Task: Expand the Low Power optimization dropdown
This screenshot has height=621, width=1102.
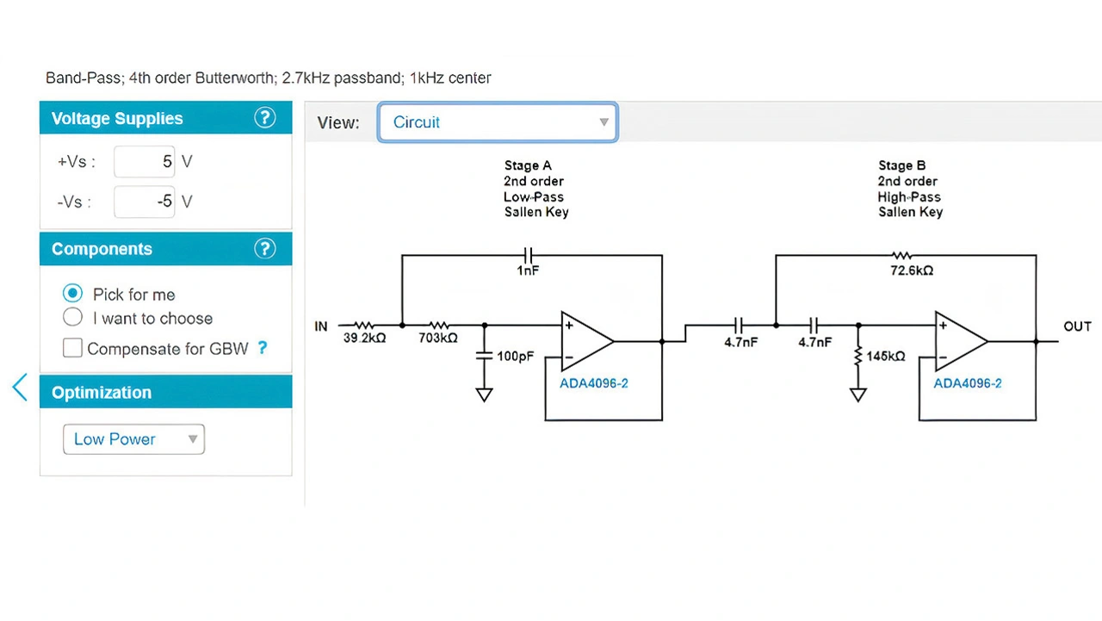Action: pos(133,439)
